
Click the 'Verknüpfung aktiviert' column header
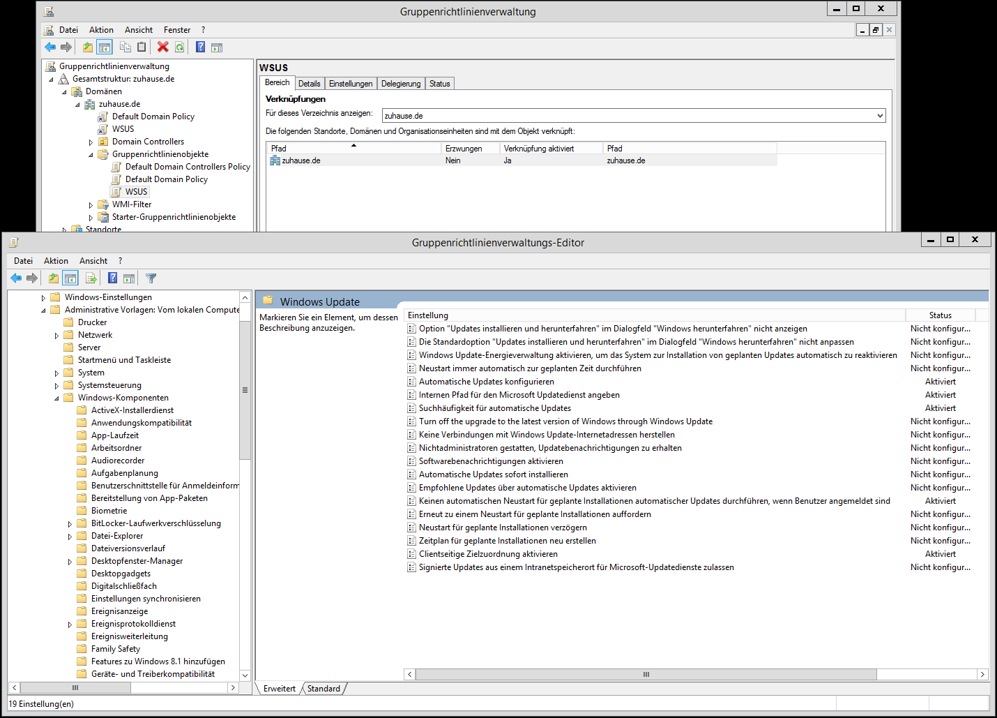[x=551, y=149]
